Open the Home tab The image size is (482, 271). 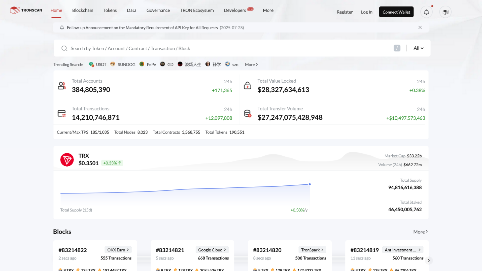[x=56, y=10]
